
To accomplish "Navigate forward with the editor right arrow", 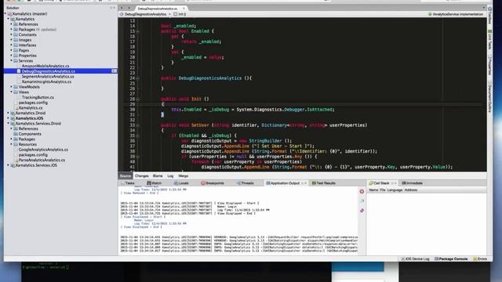I will [x=129, y=8].
